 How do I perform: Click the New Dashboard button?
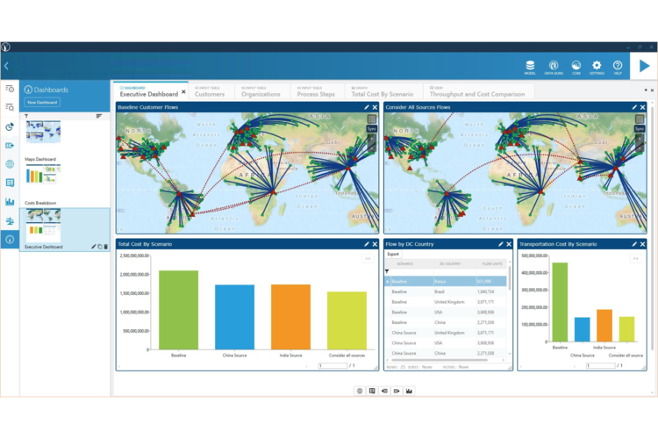[41, 103]
